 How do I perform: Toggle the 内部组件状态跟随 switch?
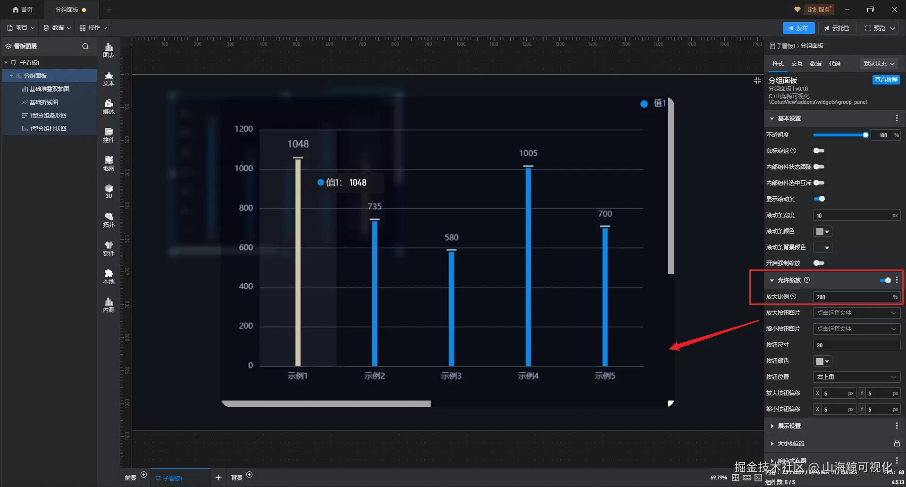(x=819, y=167)
